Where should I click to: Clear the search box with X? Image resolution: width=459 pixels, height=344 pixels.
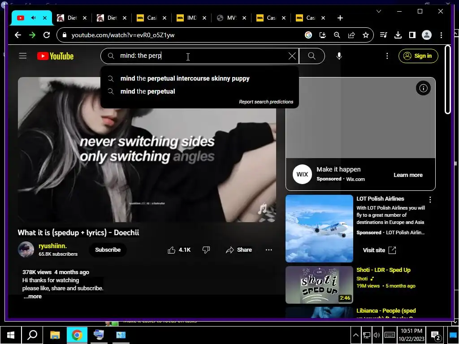[x=292, y=56]
